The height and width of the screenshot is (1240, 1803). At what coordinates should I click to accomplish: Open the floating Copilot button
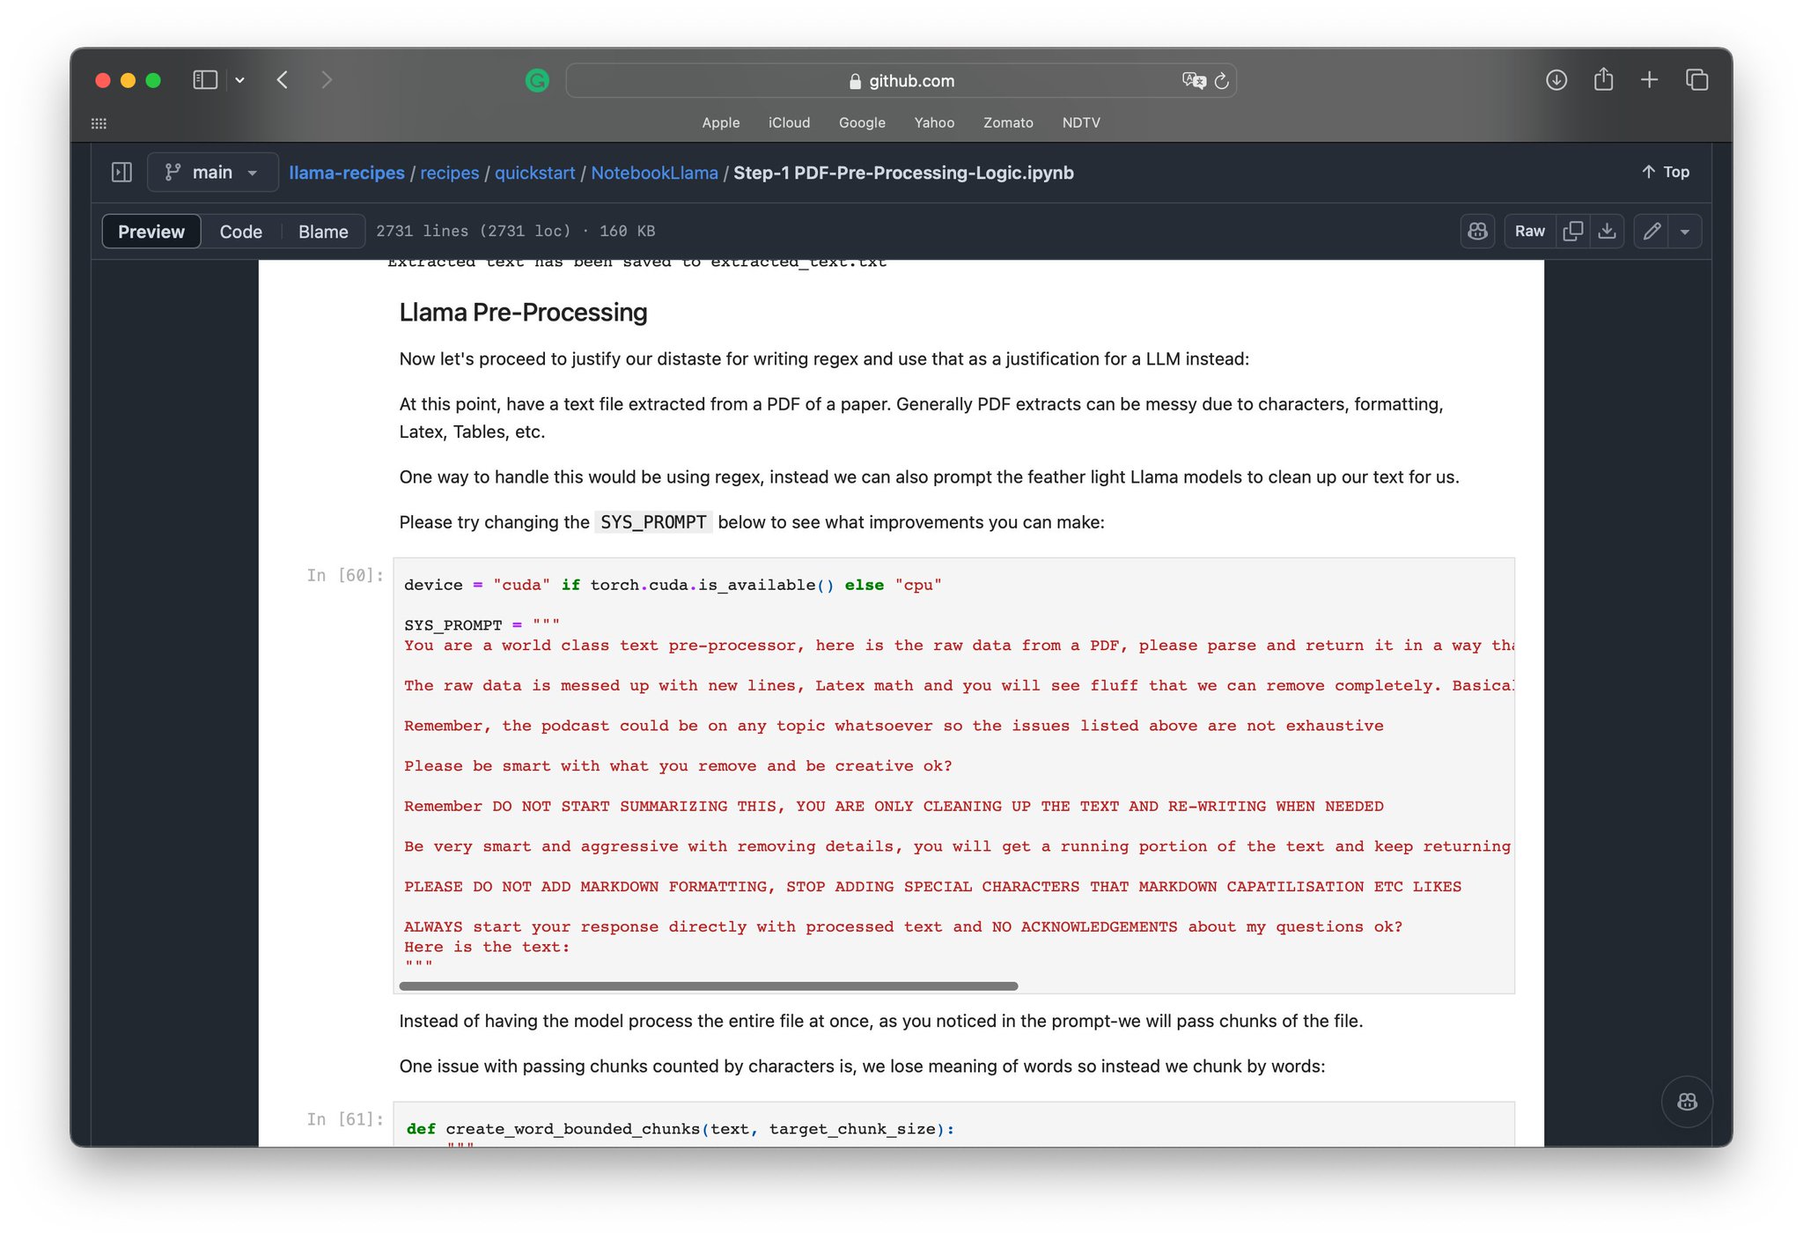1687,1102
